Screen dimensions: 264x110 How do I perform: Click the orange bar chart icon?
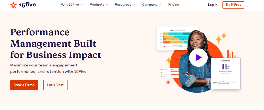click(231, 54)
